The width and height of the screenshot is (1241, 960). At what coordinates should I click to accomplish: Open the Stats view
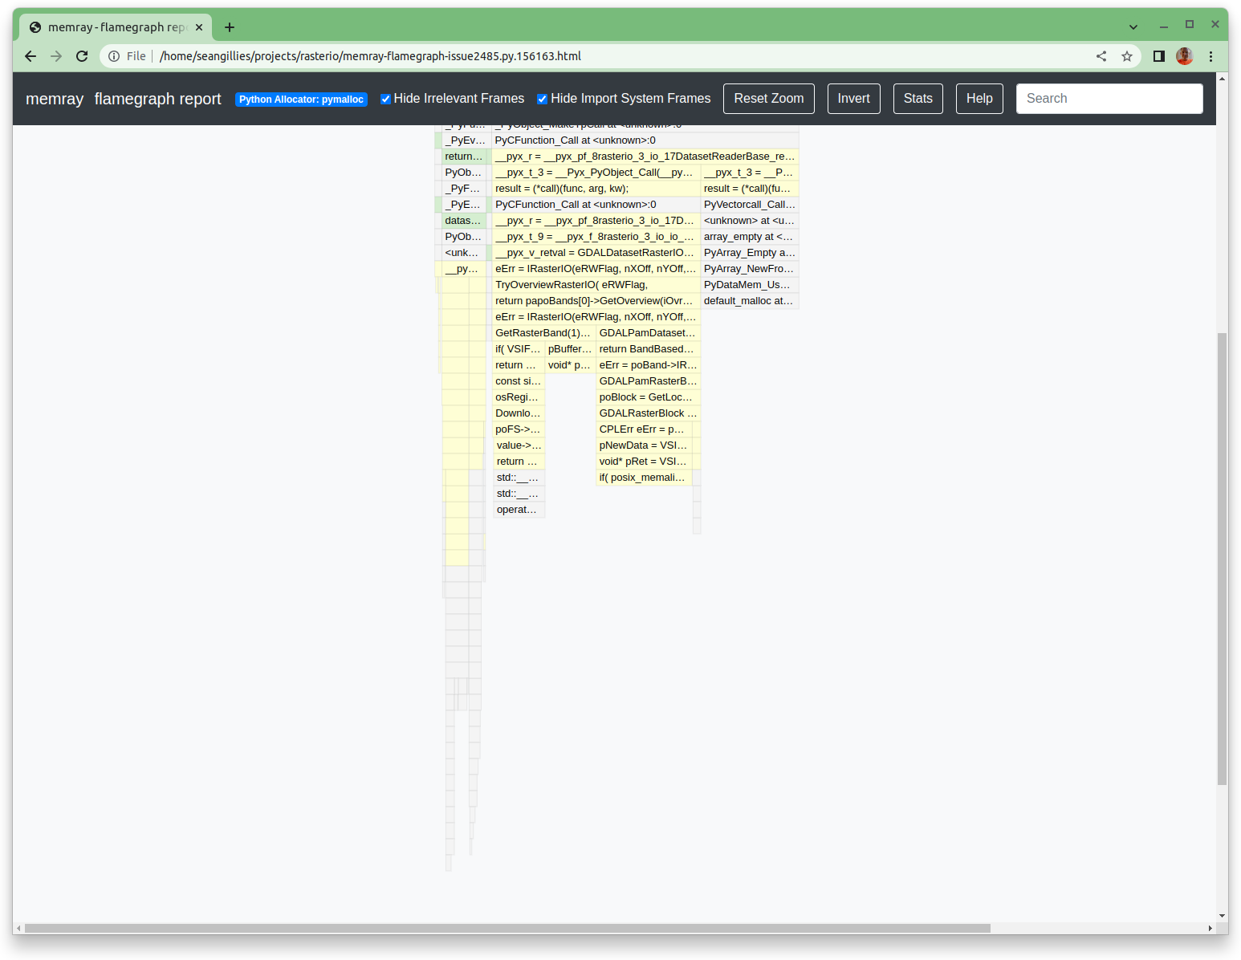point(918,98)
